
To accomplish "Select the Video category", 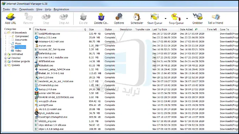I will pos(18,51).
